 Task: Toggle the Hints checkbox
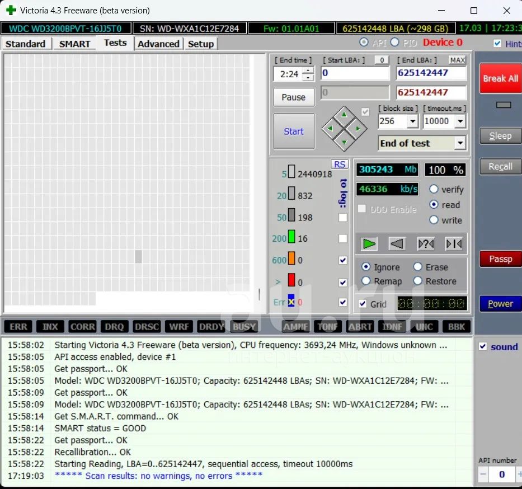click(x=497, y=43)
